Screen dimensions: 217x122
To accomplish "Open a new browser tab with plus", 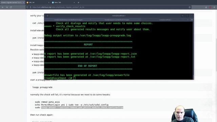I will (x=78, y=2).
